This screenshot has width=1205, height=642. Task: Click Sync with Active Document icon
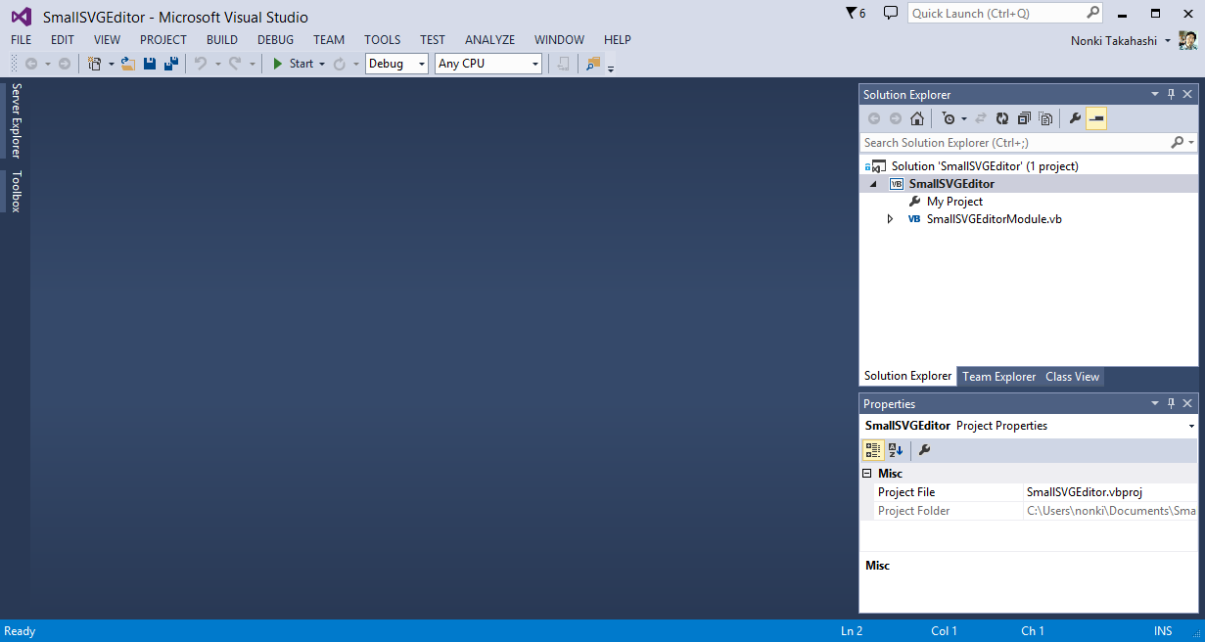pyautogui.click(x=981, y=118)
